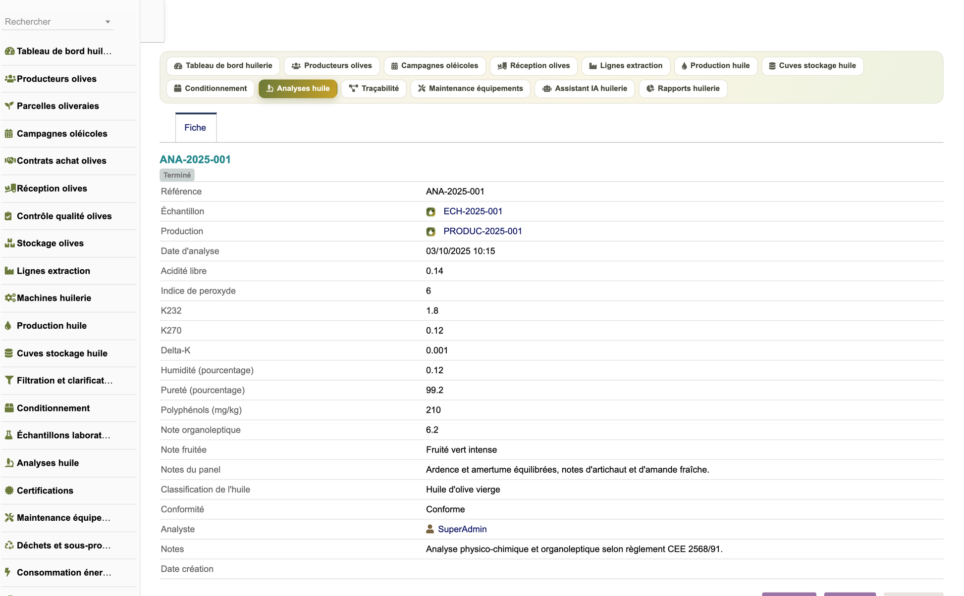The width and height of the screenshot is (964, 596).
Task: Click the Tableau de bord huilerie sidebar icon
Action: pyautogui.click(x=9, y=51)
